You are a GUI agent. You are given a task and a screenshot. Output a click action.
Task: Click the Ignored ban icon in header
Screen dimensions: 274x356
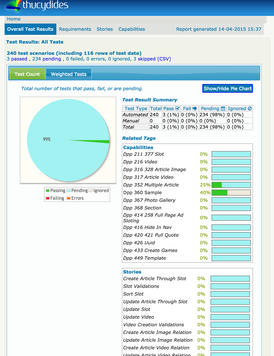coord(250,109)
